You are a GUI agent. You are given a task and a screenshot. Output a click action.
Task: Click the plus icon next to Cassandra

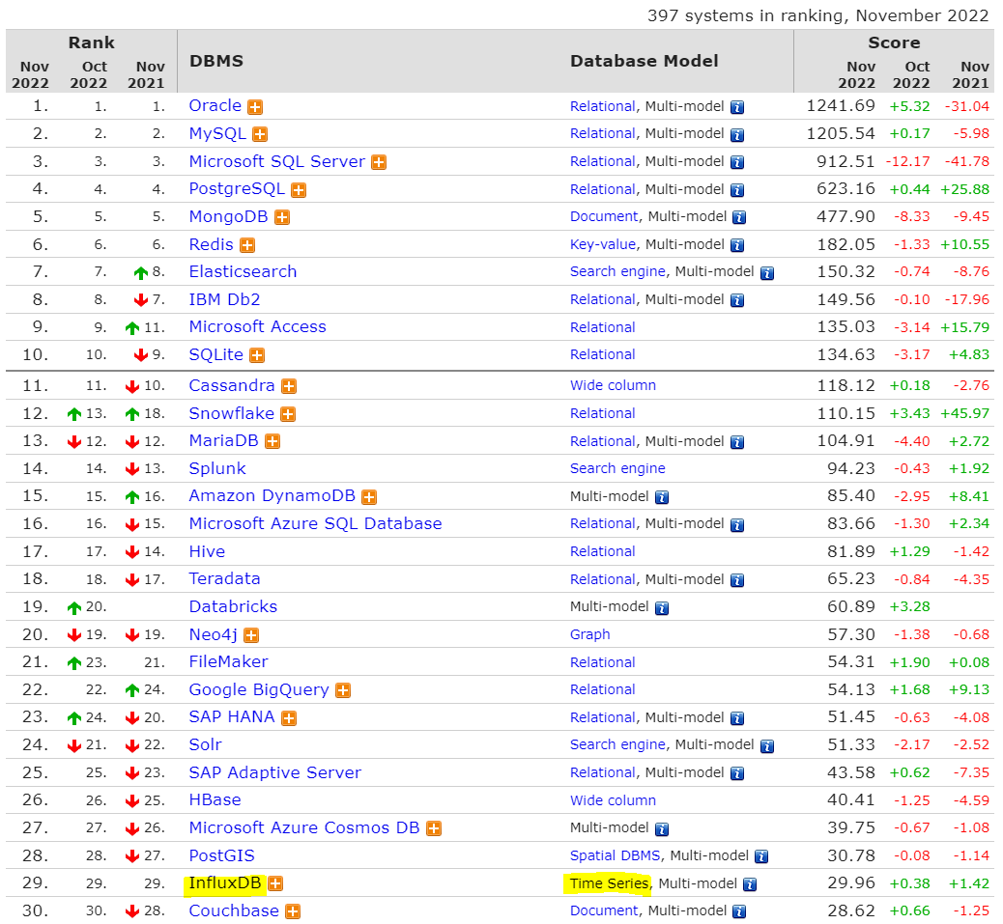pyautogui.click(x=289, y=386)
